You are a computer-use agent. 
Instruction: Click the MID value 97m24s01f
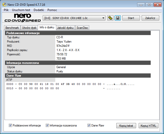click(x=63, y=46)
